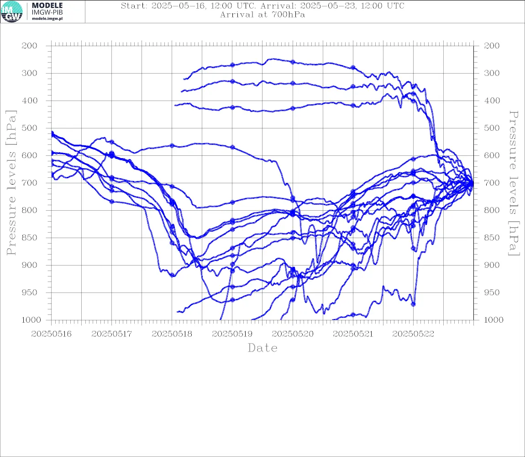Image resolution: width=525 pixels, height=457 pixels.
Task: Click the 'Date' x-axis title
Action: (x=262, y=348)
